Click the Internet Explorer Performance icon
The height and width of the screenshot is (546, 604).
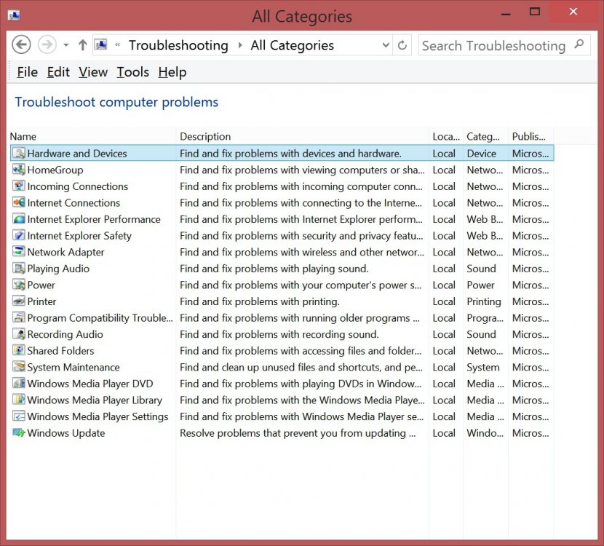click(18, 219)
